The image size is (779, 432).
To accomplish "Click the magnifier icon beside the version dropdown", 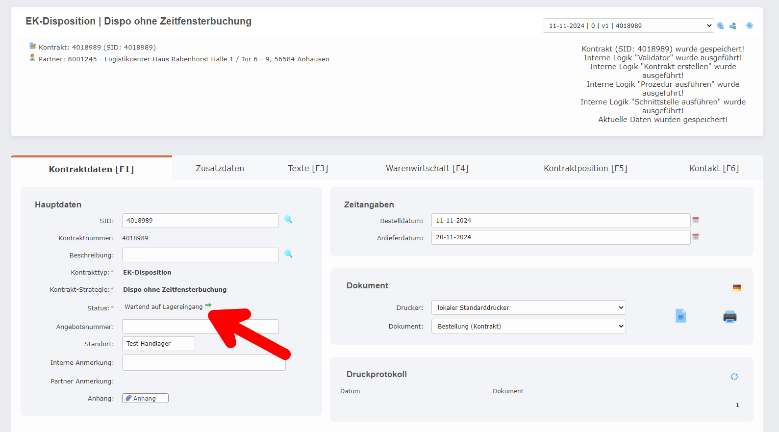I will (720, 26).
